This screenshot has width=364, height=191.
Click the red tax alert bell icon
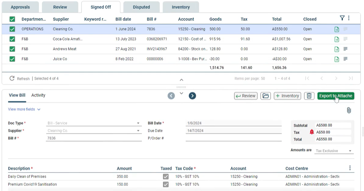coord(312,132)
